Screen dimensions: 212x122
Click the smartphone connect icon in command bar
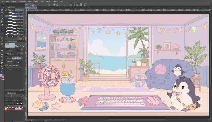[x=81, y=5]
